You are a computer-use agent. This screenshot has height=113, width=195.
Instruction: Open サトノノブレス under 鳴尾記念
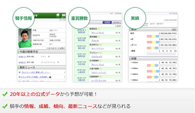(98, 33)
